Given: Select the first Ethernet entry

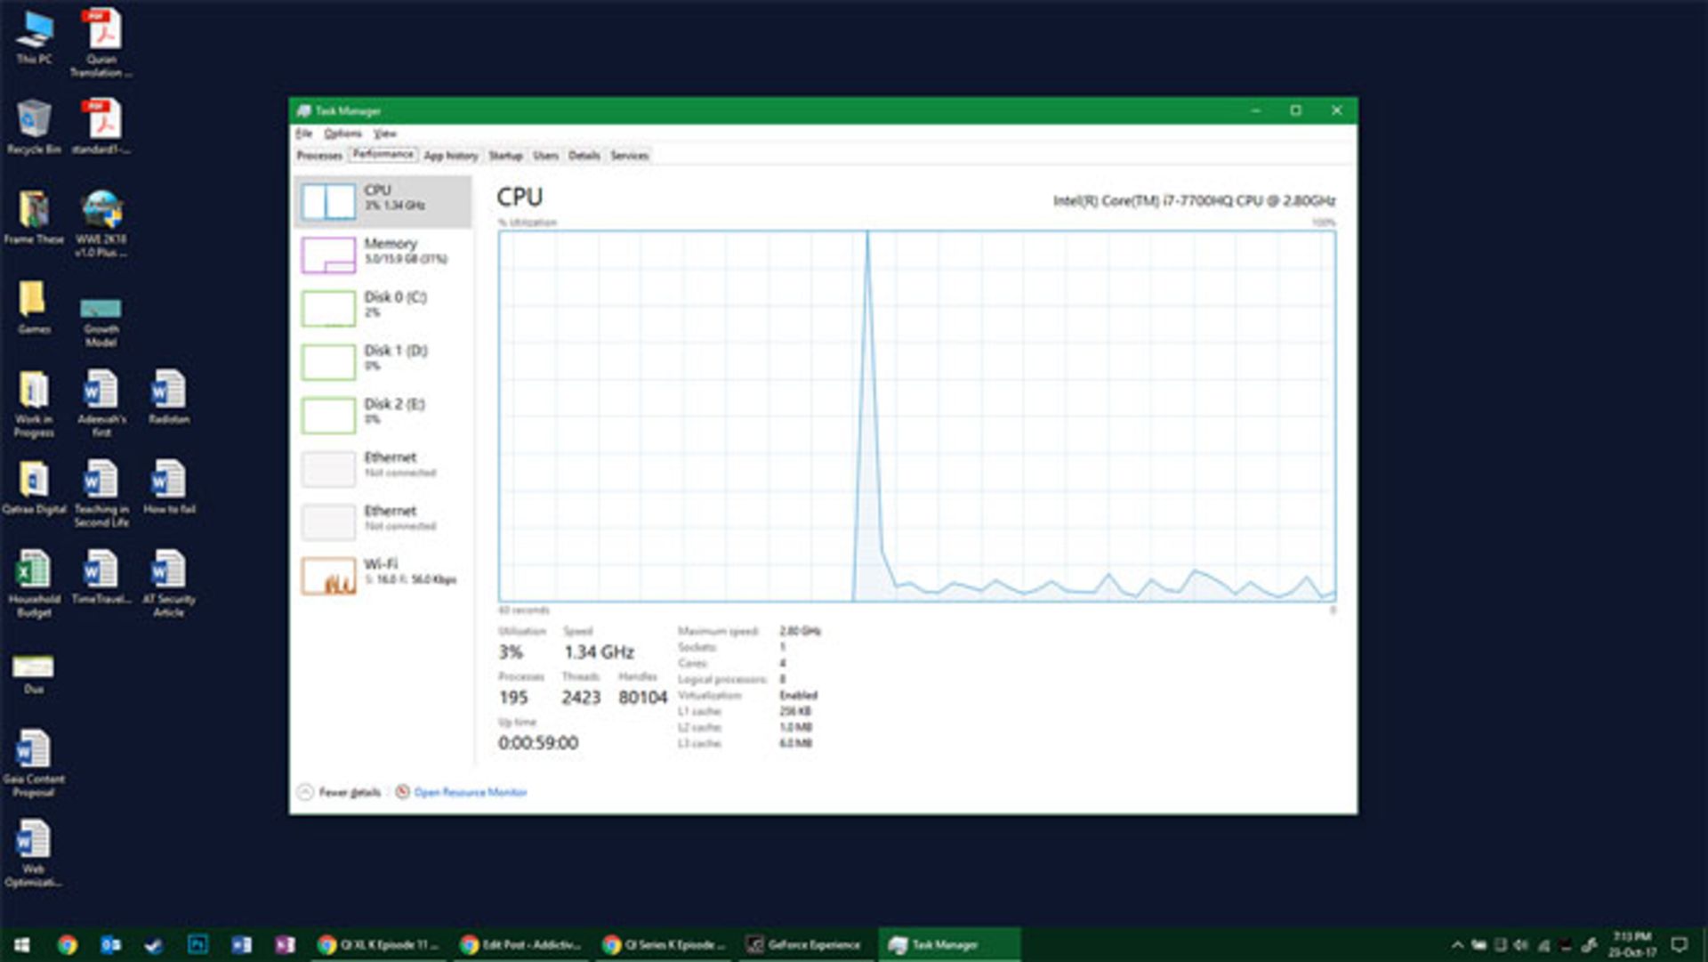Looking at the screenshot, I should 383,468.
